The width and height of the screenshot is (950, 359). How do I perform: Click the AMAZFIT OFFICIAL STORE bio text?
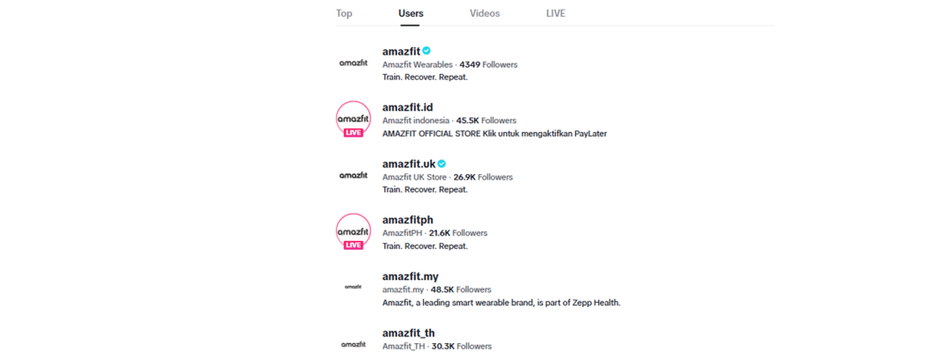(494, 134)
